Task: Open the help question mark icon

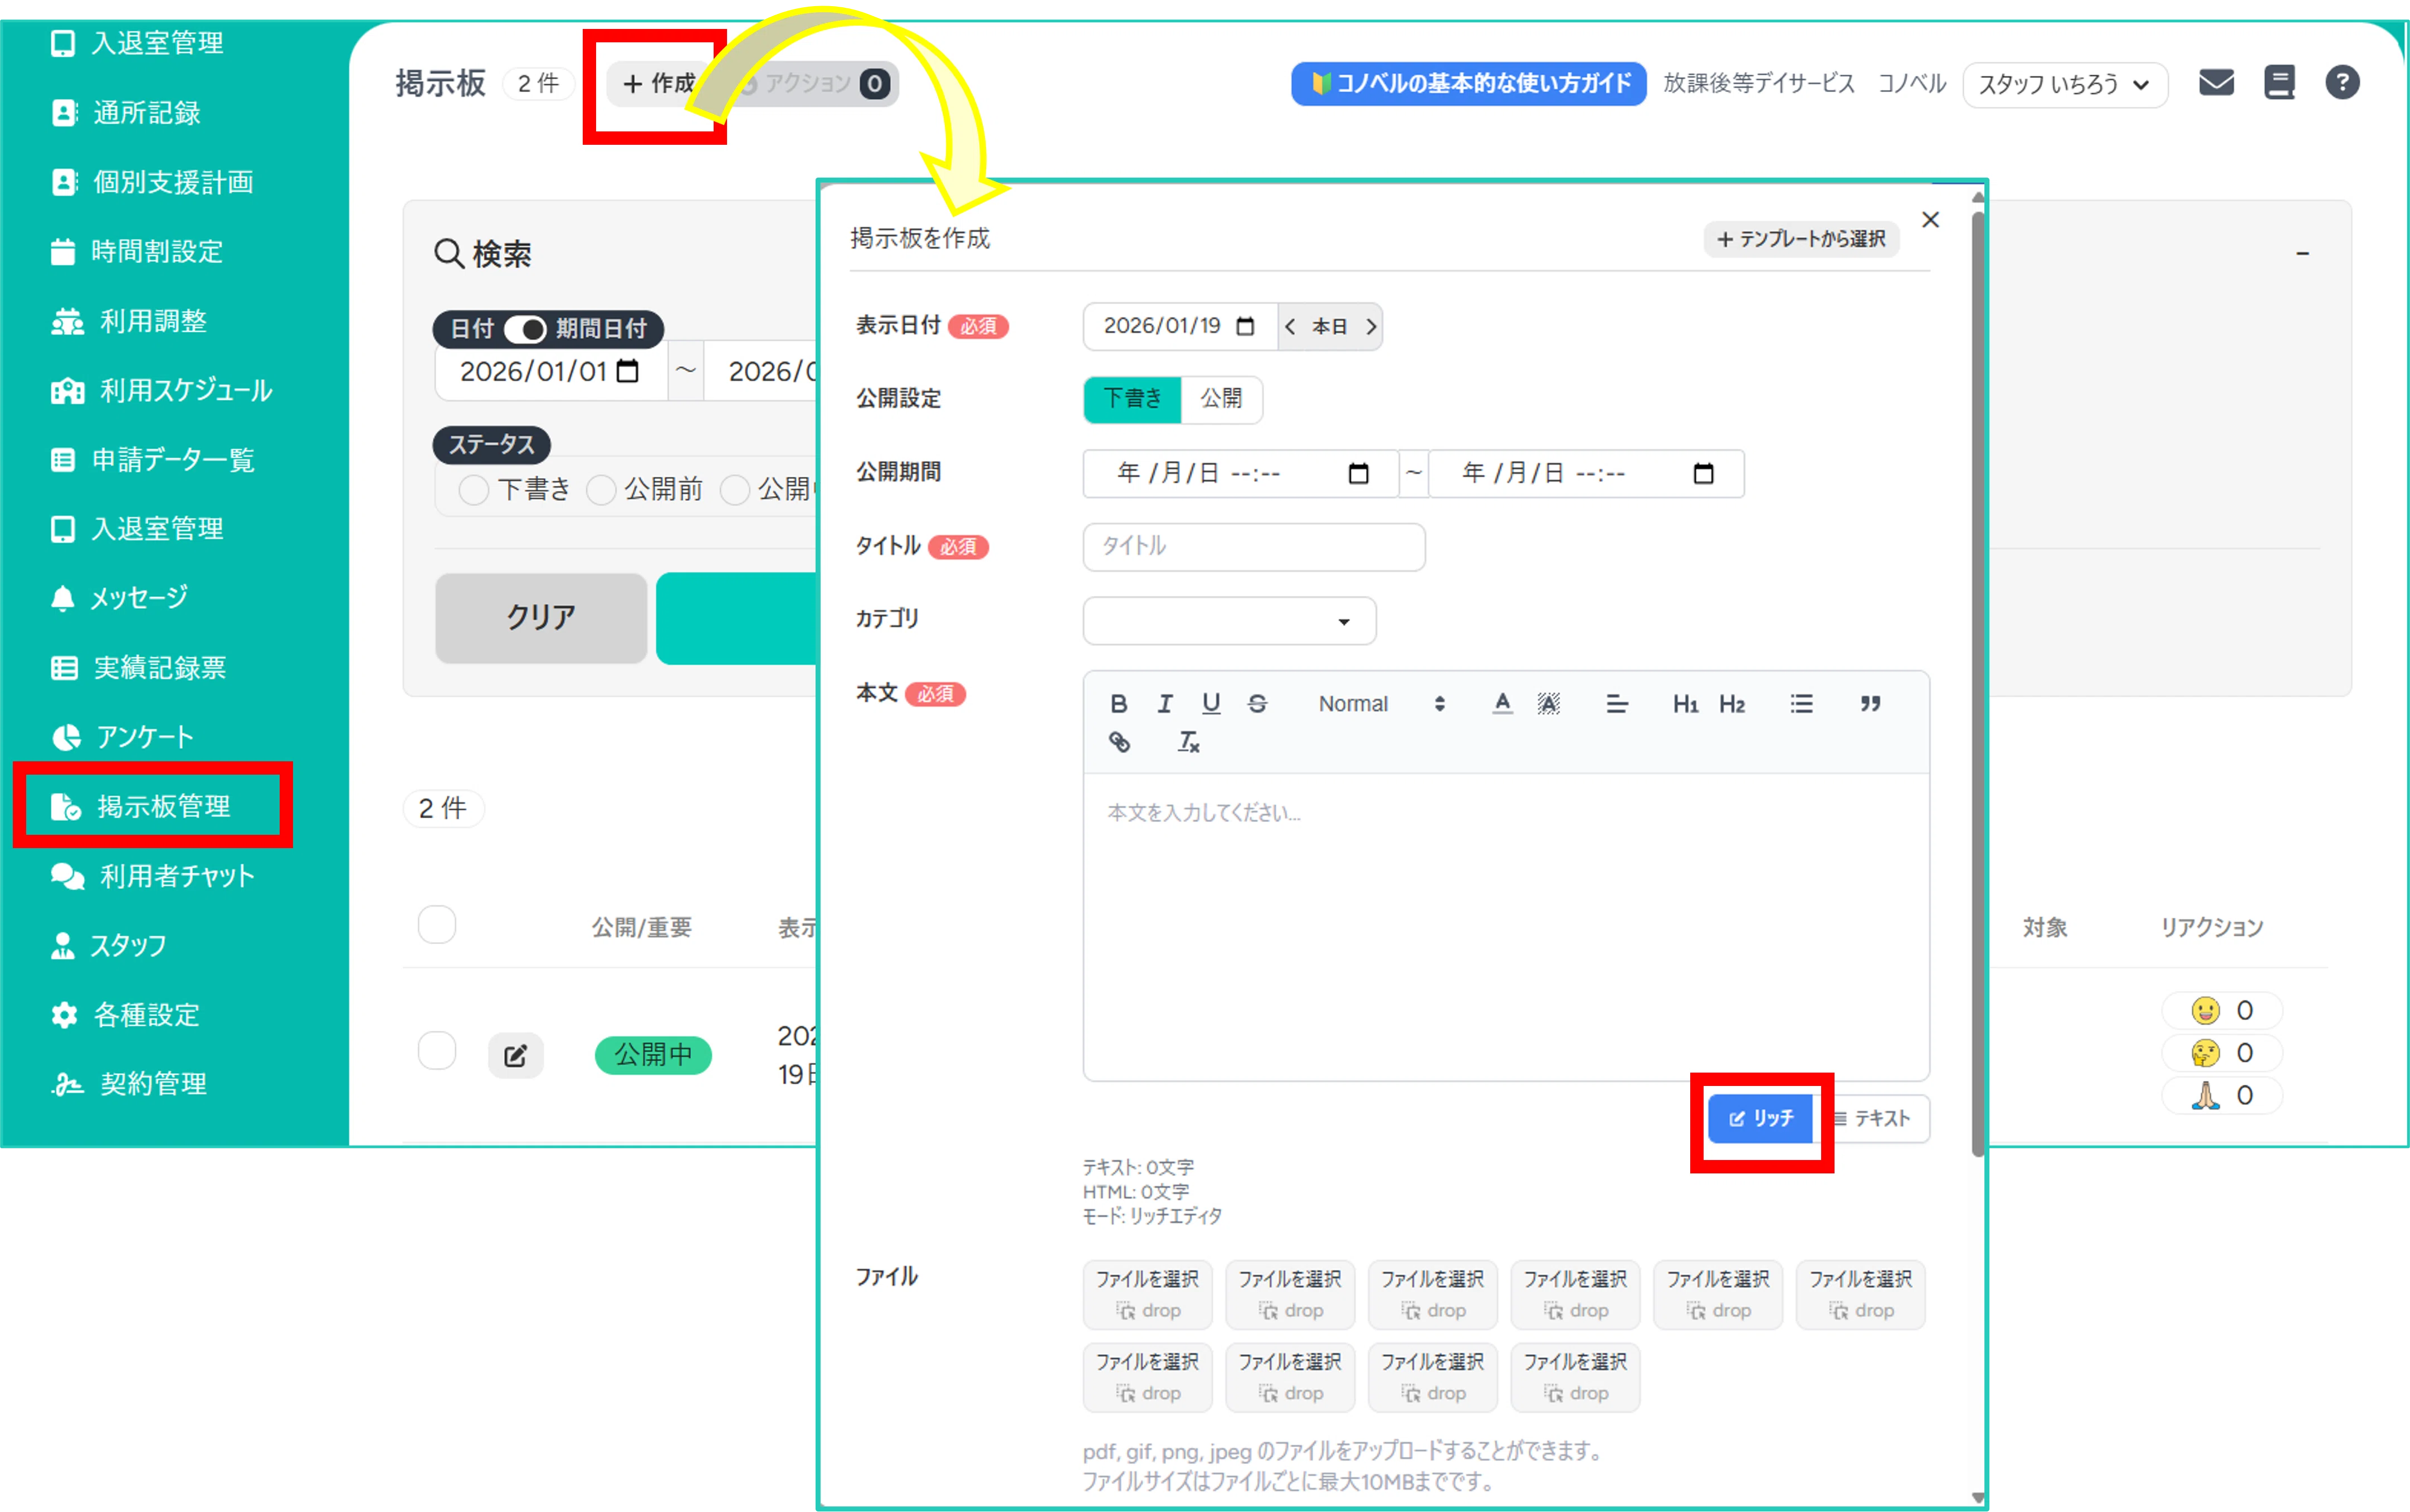Action: (2342, 82)
